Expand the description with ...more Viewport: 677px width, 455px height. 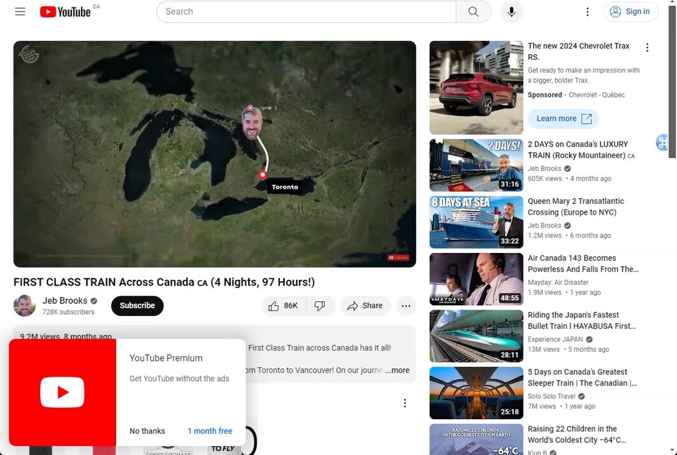pyautogui.click(x=397, y=370)
